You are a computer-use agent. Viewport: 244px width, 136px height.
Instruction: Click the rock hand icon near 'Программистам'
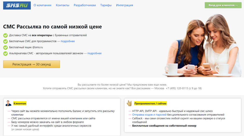pos(129,103)
